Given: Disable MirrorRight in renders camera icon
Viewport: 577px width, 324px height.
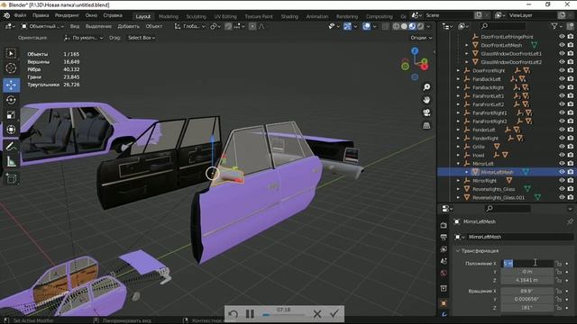Looking at the screenshot, I should click(571, 180).
